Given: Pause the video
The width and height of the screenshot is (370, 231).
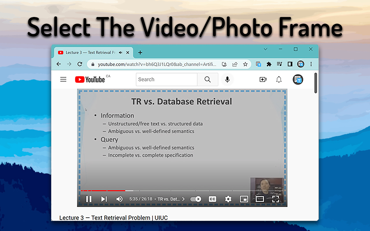Looking at the screenshot, I should pos(89,199).
